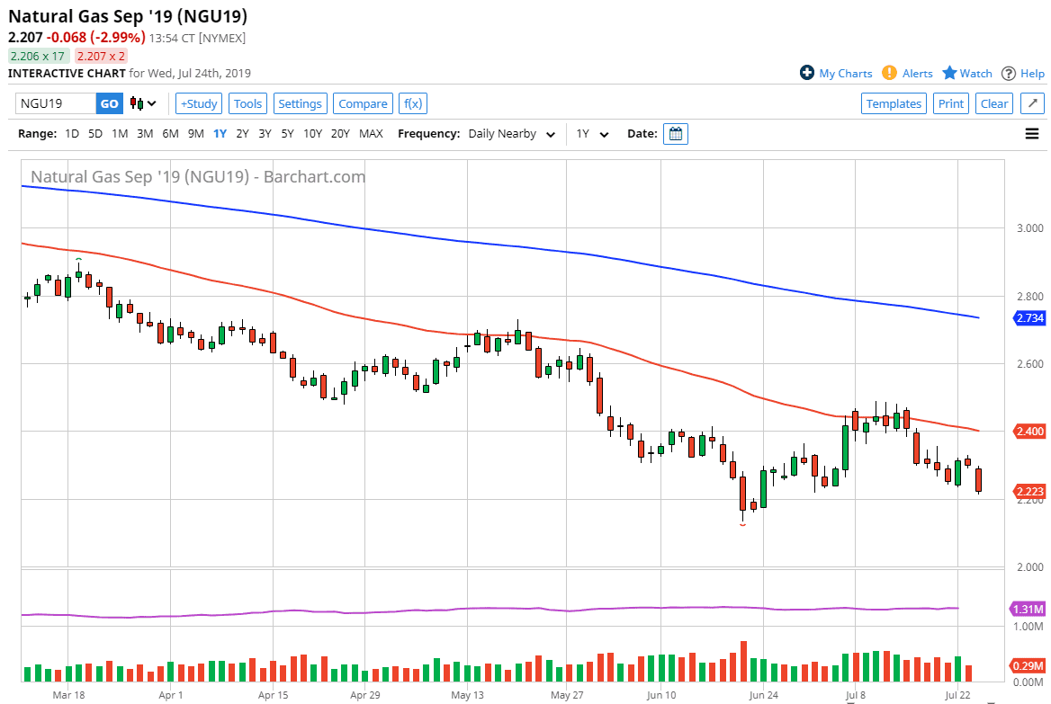Screen dimensions: 1051x704
Task: Click the Print button
Action: point(951,103)
